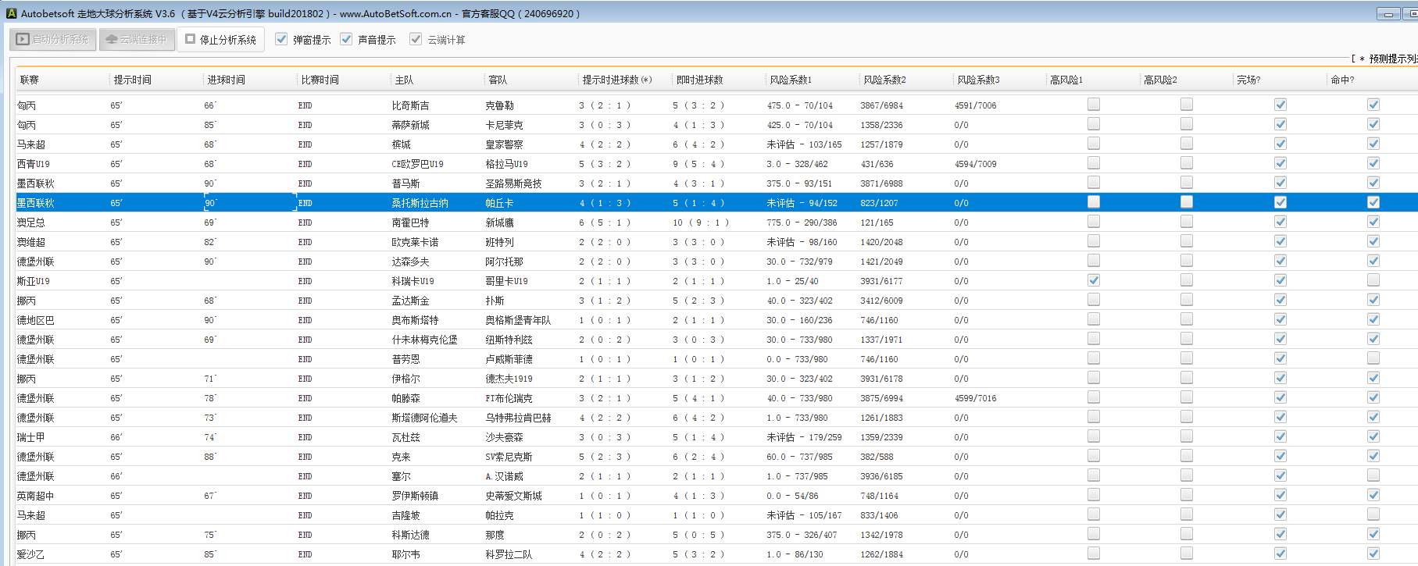Select the 比赛时间 column header
Viewport: 1418px width, 566px height.
320,80
